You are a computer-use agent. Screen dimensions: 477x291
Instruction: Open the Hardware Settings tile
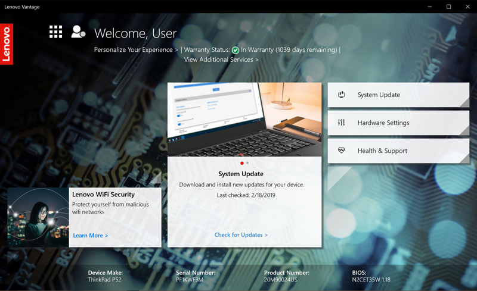[398, 123]
